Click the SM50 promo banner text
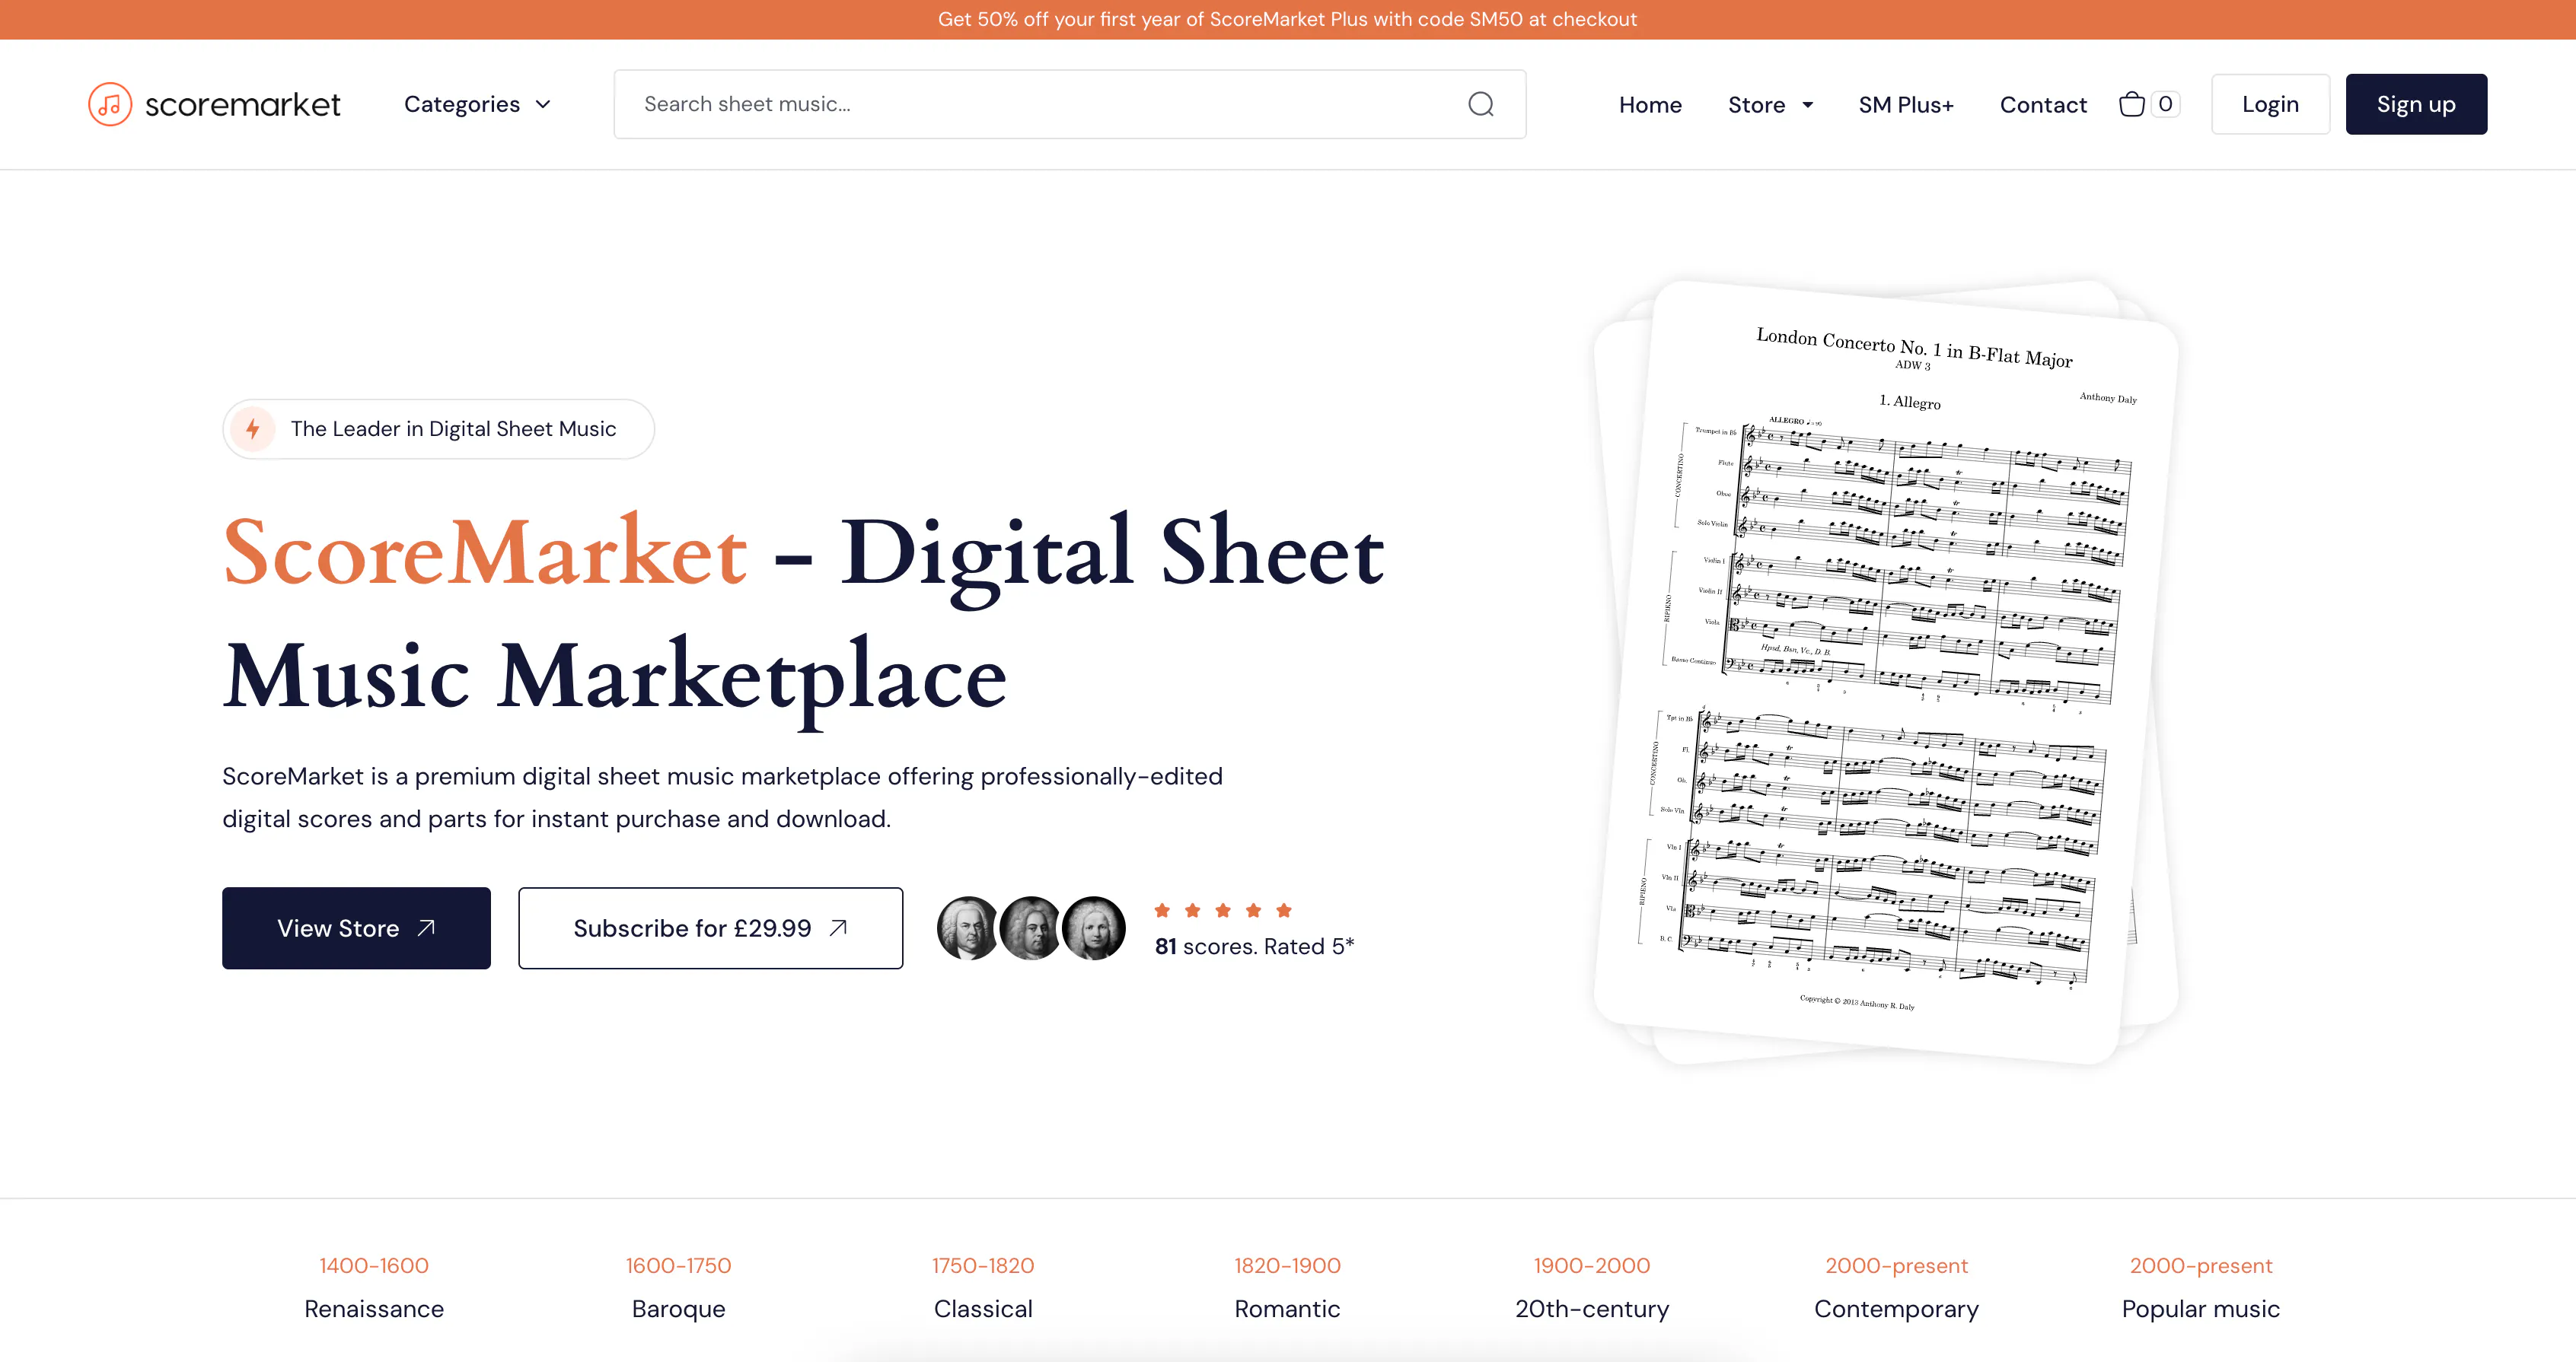Screen dimensions: 2576x1362 (x=1287, y=19)
